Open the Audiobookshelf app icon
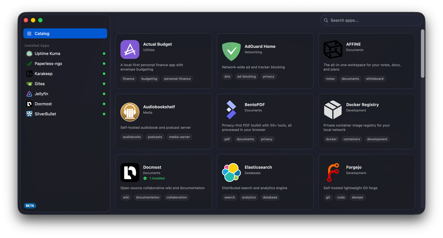This screenshot has width=443, height=238. (x=130, y=112)
